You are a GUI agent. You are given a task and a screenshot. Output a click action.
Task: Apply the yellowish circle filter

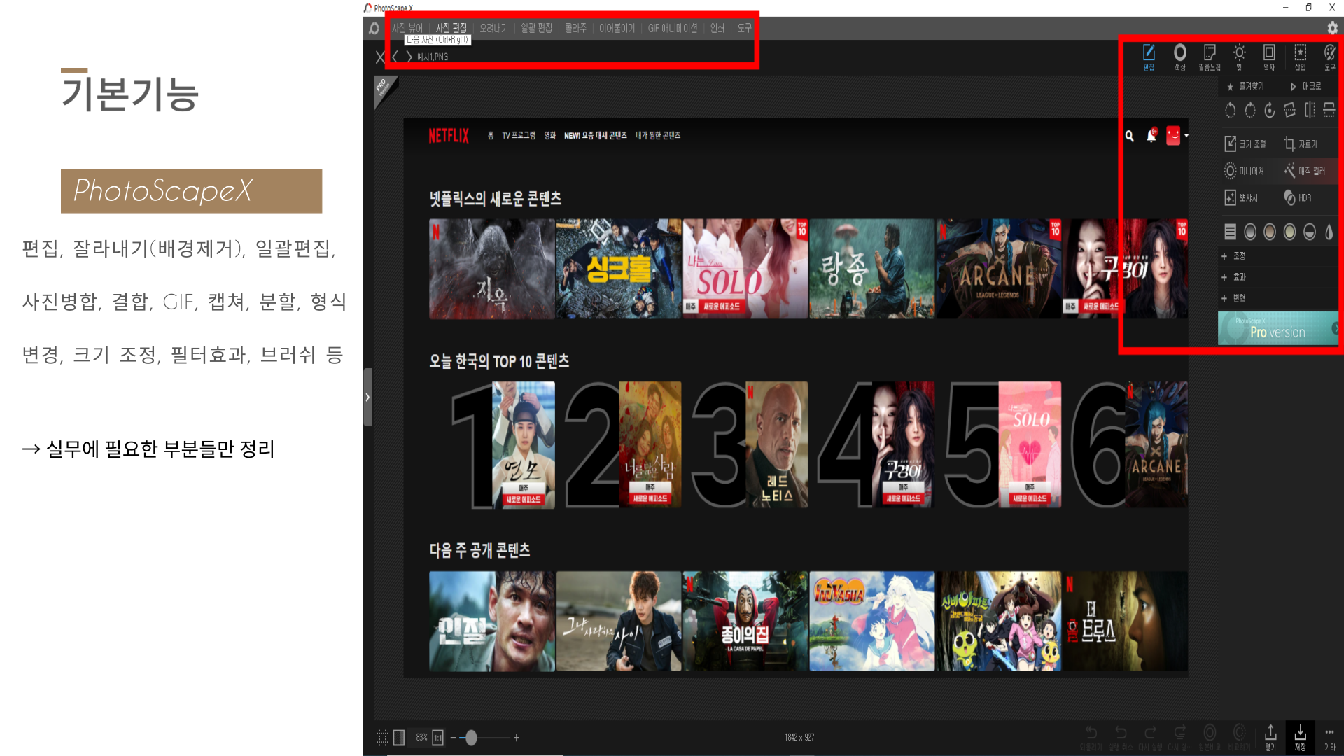tap(1289, 232)
